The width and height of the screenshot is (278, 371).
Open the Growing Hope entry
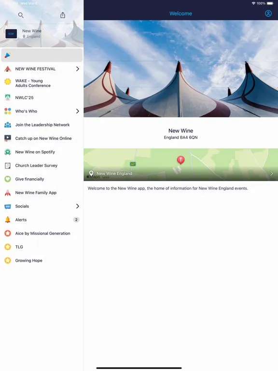[42, 260]
